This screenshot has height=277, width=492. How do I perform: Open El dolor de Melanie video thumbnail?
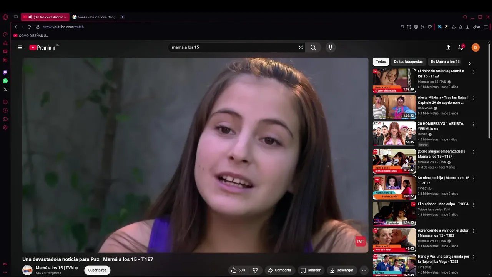point(394,81)
